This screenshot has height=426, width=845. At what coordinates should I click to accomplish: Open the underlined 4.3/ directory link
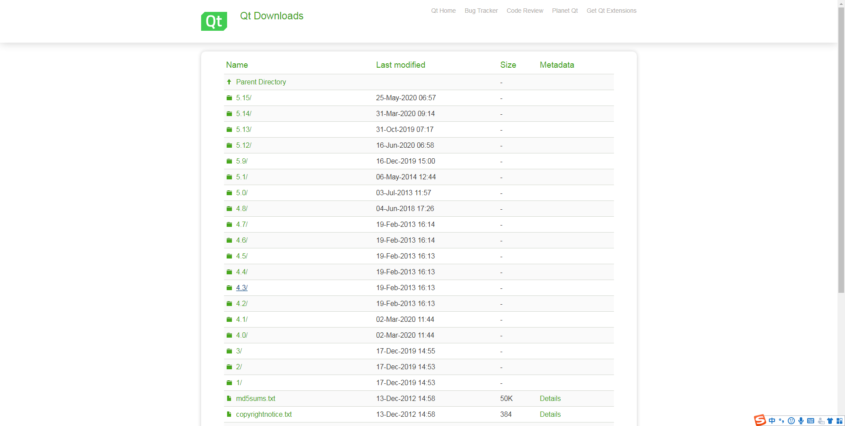[242, 288]
